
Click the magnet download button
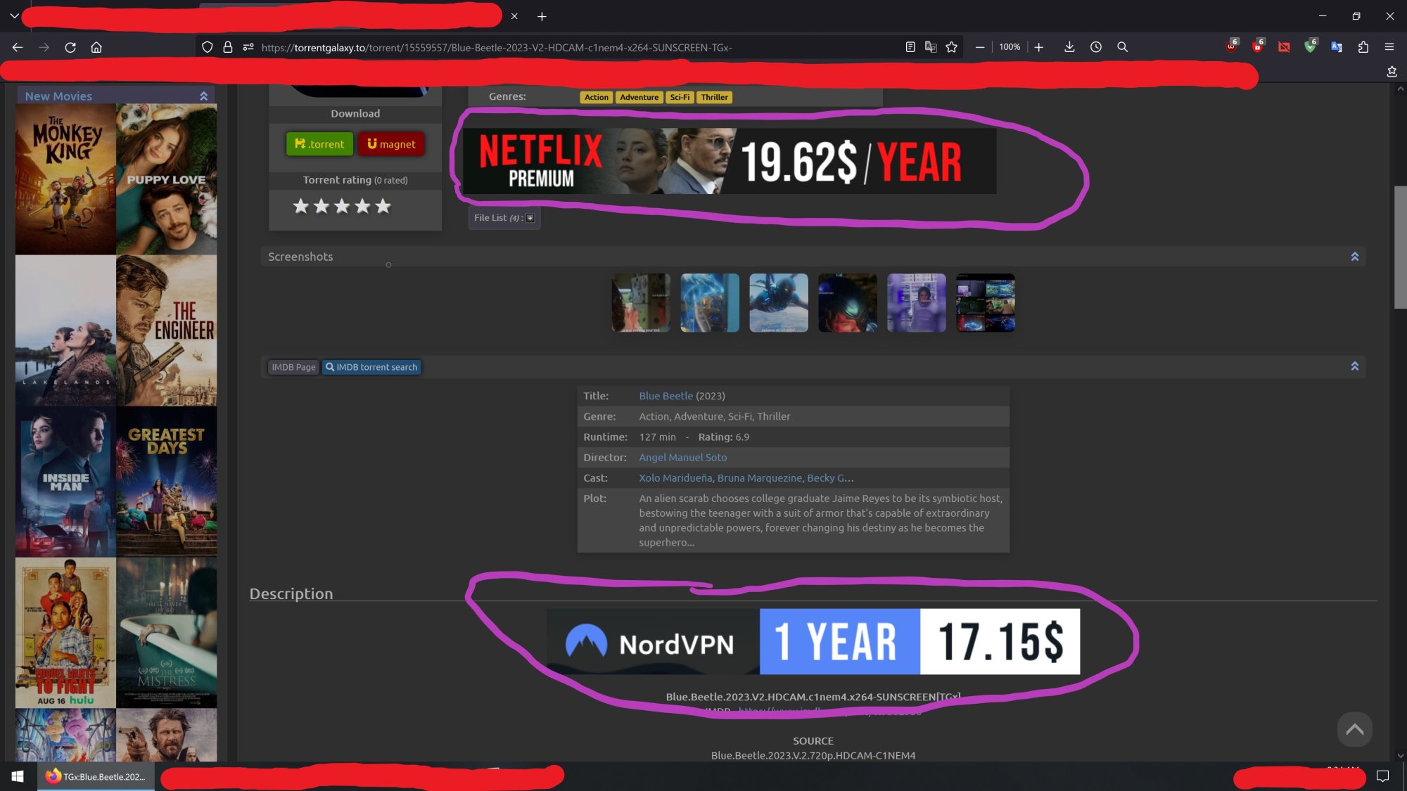391,144
